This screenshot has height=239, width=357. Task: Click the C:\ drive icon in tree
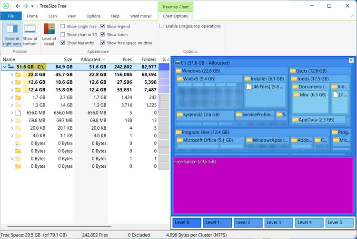(11, 67)
